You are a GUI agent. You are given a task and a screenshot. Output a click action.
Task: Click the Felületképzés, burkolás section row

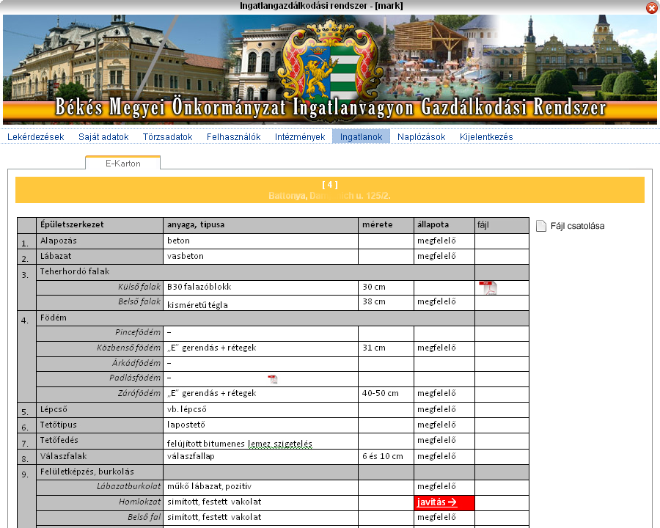tap(100, 472)
